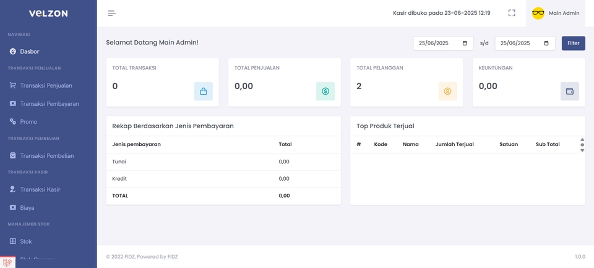This screenshot has width=594, height=268.
Task: Open start date calendar picker icon
Action: coord(465,43)
